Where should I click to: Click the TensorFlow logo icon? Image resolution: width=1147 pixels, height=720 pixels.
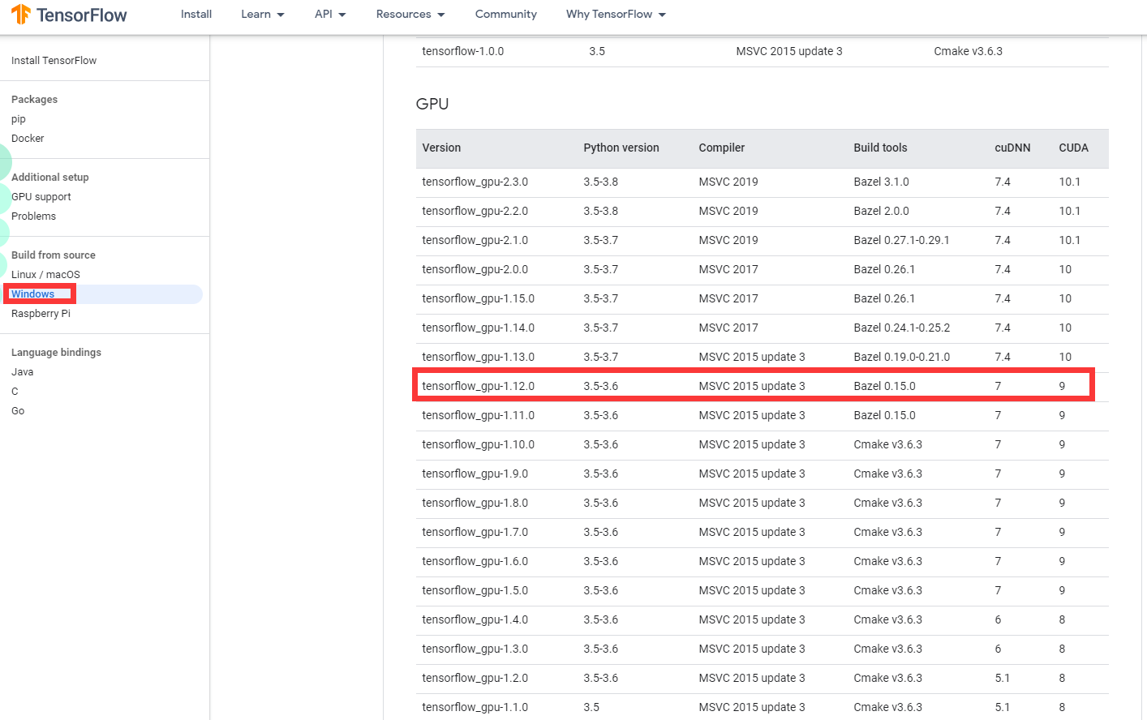point(21,14)
